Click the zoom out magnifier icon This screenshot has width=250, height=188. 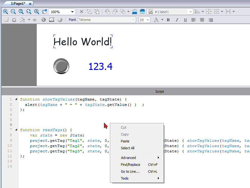[13, 12]
